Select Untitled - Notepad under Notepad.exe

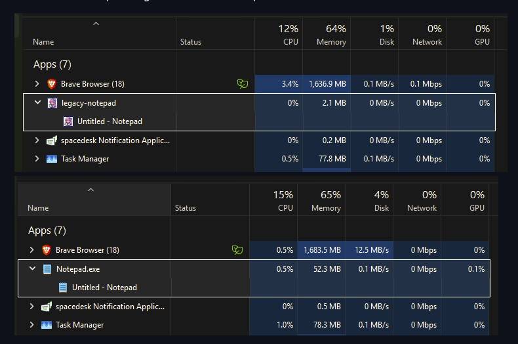[x=104, y=288]
